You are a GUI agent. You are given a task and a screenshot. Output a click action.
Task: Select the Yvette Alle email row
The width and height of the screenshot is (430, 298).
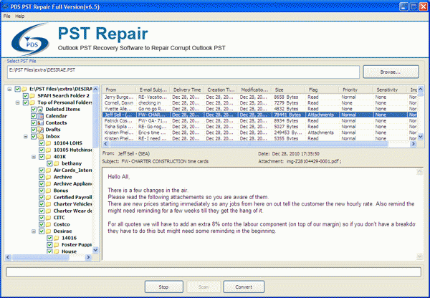point(259,109)
